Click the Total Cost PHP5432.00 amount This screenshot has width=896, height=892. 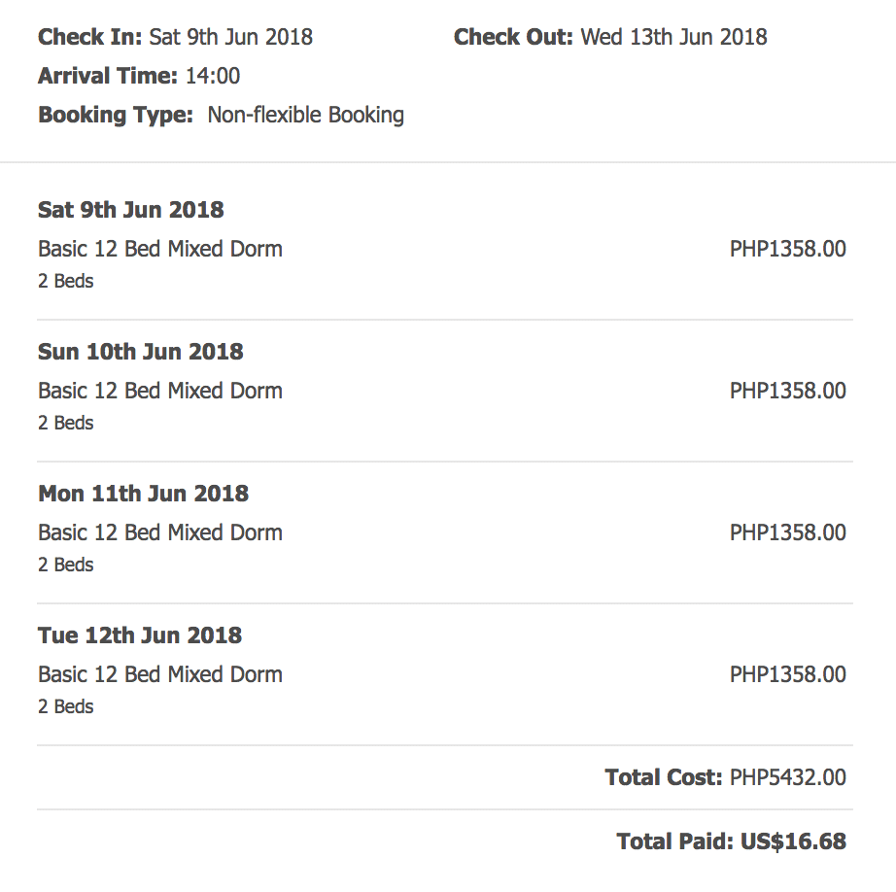tap(788, 777)
